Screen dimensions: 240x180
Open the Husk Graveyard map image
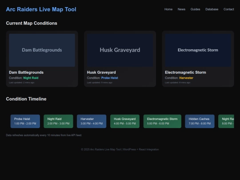click(x=120, y=50)
